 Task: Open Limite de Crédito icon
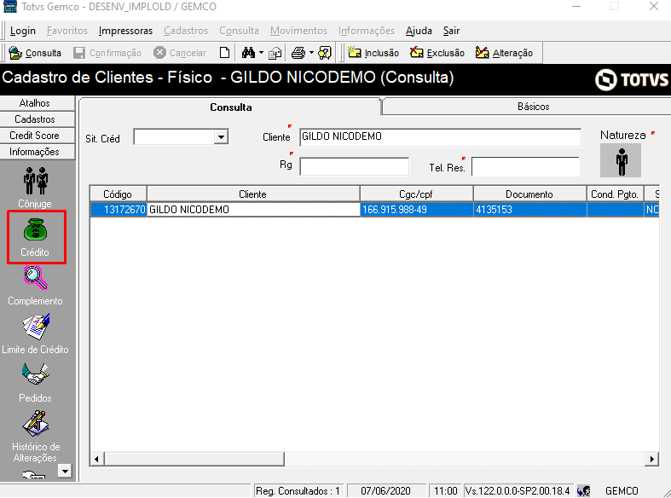click(x=35, y=327)
